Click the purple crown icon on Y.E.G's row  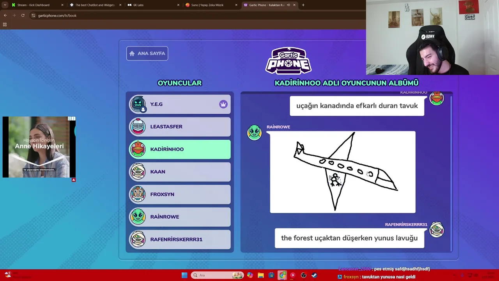[x=223, y=104]
